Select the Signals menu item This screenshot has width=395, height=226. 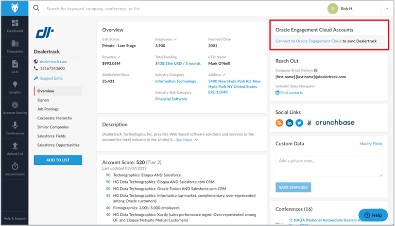click(x=43, y=100)
